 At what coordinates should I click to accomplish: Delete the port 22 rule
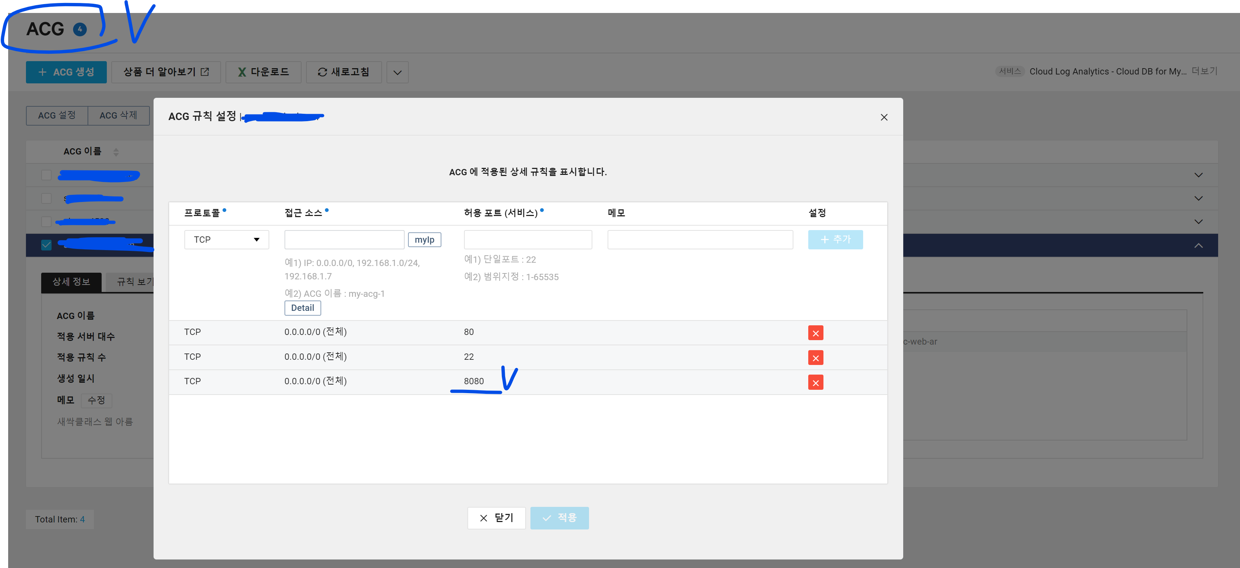(815, 358)
